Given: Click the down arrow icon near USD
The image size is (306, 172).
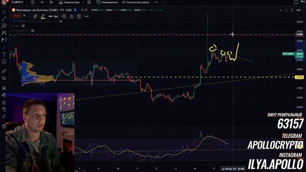Looking at the screenshot, I should coord(281,10).
